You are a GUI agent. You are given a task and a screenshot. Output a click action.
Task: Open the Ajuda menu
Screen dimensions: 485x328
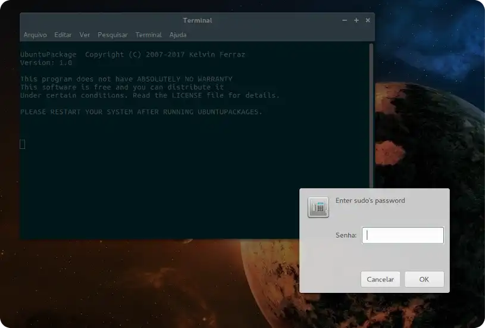click(178, 35)
